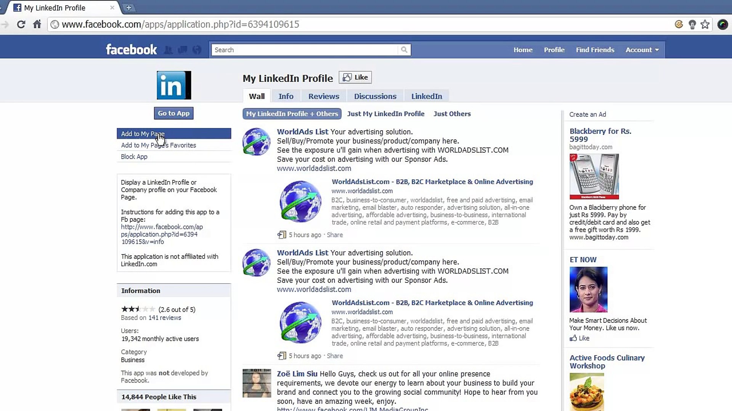Open the Discussions tab
This screenshot has width=732, height=411.
[x=375, y=96]
